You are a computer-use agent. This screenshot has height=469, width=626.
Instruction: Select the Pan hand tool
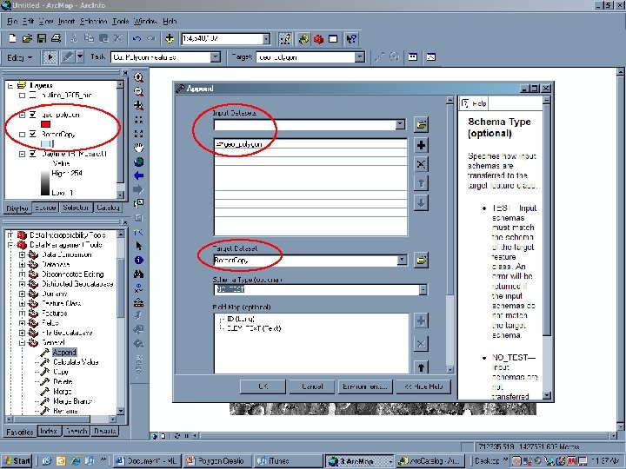click(x=138, y=148)
